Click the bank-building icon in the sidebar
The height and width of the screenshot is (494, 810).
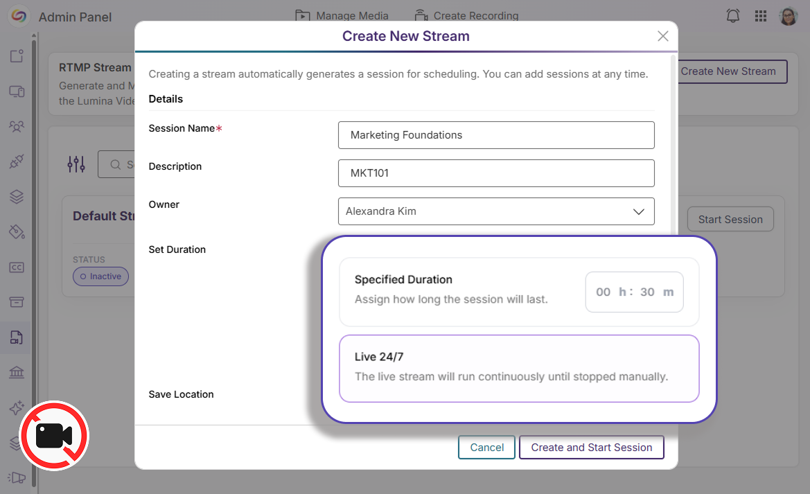16,372
